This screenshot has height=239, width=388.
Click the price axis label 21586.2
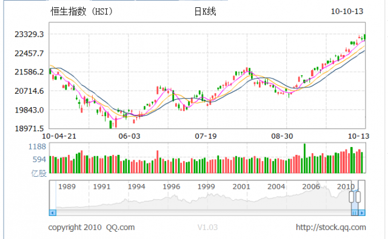click(x=29, y=72)
